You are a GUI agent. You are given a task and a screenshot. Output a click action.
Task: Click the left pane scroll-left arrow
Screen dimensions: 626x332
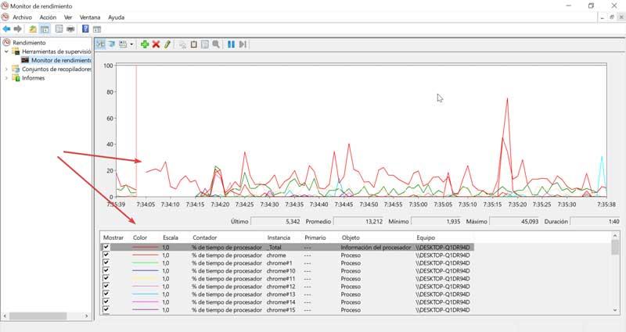tap(5, 316)
